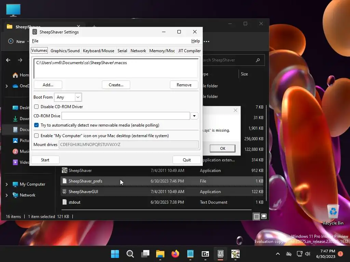Click OK in error dialog
This screenshot has height=262, width=350.
(x=223, y=148)
